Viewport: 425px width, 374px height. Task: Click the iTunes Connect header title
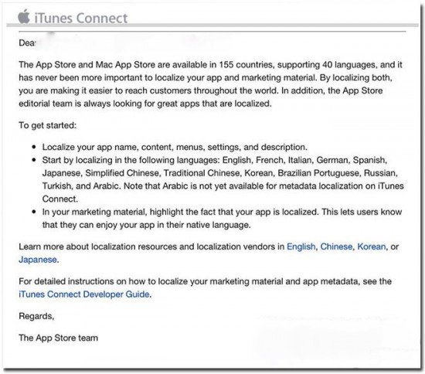tap(81, 18)
